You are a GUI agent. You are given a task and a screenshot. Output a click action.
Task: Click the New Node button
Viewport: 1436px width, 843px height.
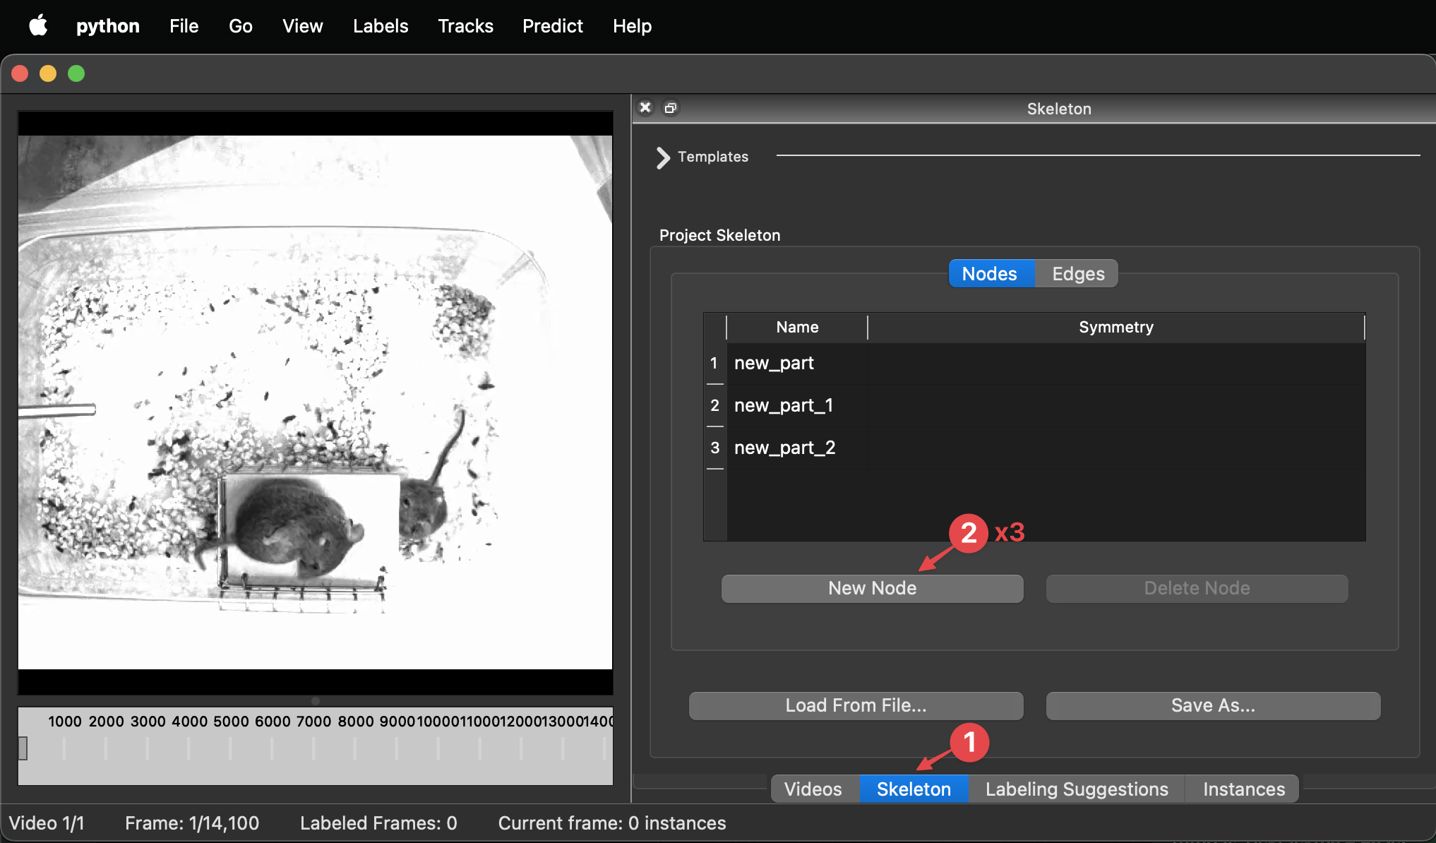tap(872, 588)
